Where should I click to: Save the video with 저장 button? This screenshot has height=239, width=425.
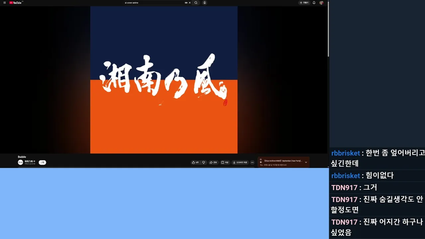[x=225, y=162]
